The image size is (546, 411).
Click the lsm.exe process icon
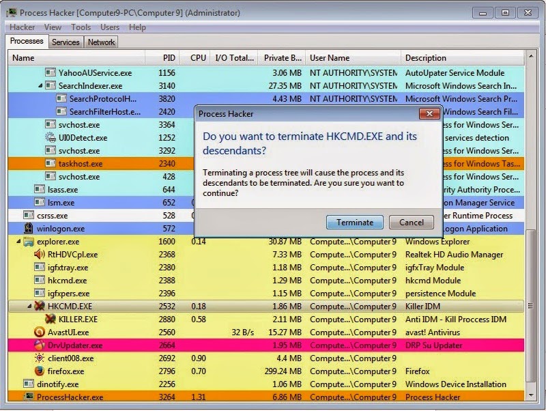pos(40,202)
